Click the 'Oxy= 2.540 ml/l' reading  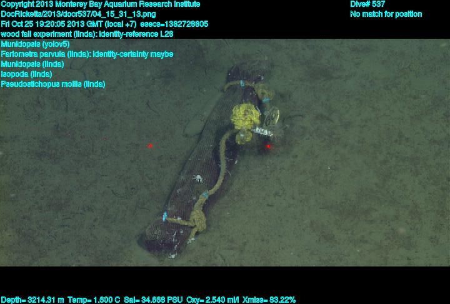click(x=212, y=300)
